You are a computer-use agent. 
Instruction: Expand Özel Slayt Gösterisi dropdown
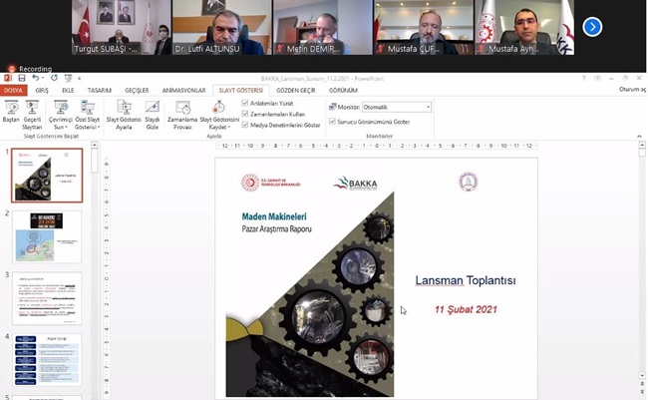[x=87, y=128]
